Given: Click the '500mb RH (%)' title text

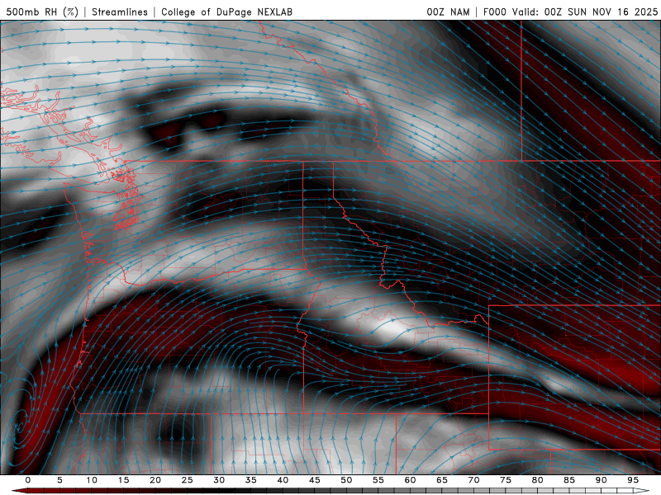Looking at the screenshot, I should (x=42, y=12).
